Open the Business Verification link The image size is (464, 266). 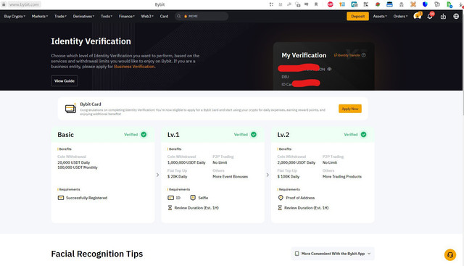134,67
